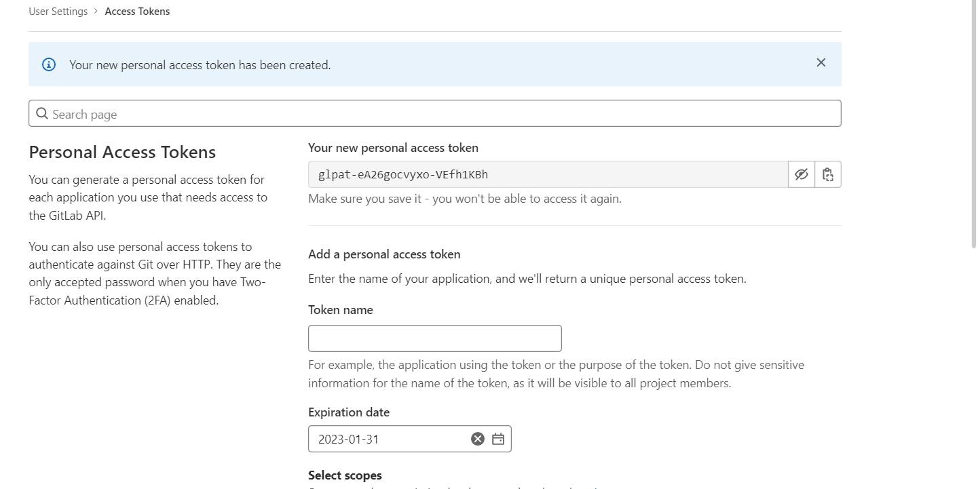
Task: Hide the new personal access token value
Action: click(x=802, y=174)
